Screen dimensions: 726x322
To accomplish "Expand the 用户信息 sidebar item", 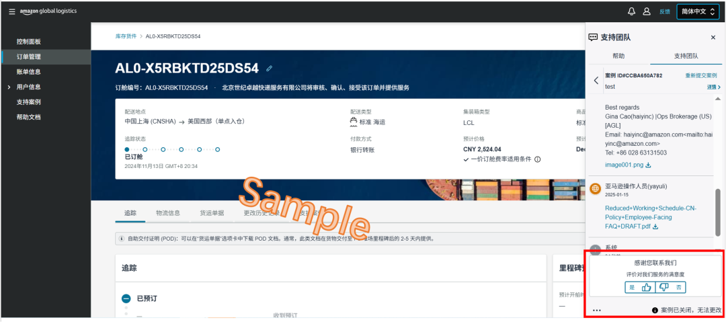I will [9, 87].
